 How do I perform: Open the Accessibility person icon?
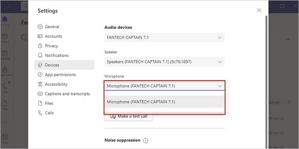(x=40, y=84)
